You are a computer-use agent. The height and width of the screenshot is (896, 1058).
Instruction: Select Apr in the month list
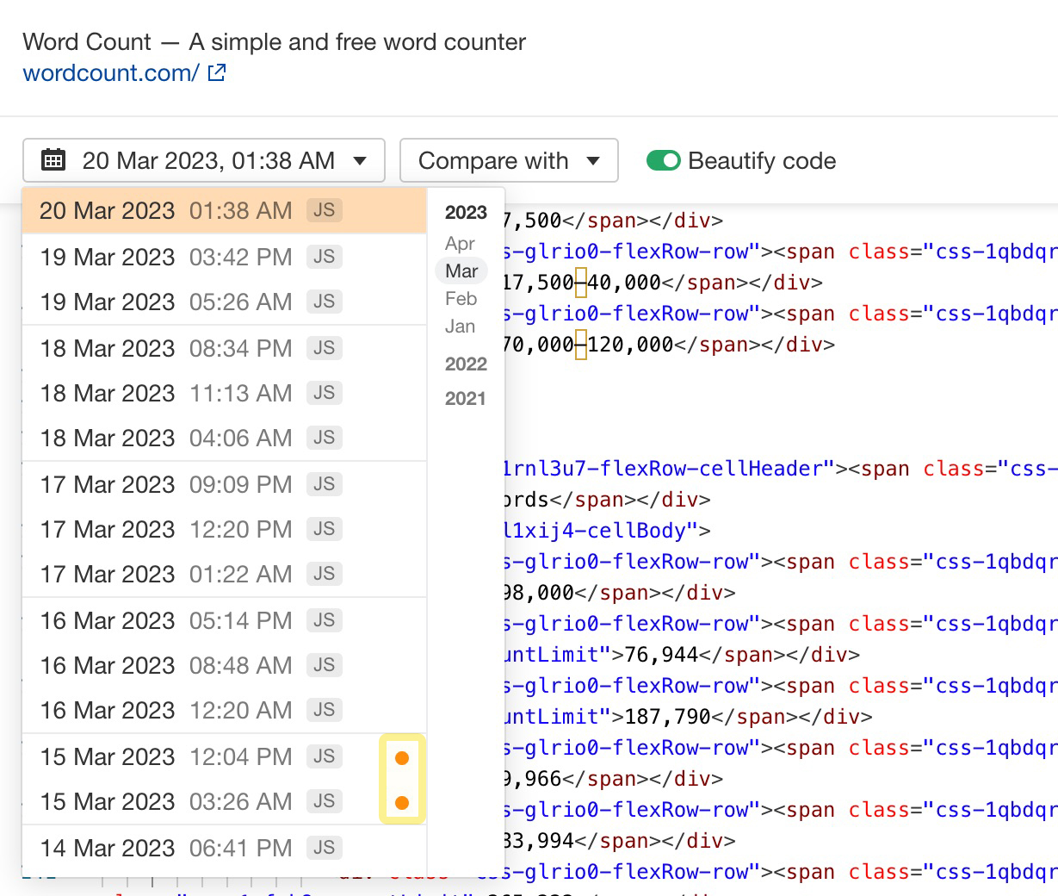460,244
